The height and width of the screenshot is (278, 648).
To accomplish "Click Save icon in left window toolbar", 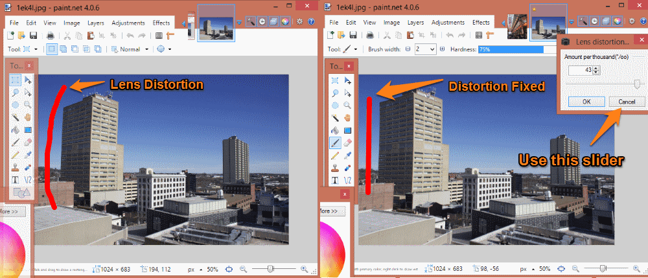I will click(34, 36).
